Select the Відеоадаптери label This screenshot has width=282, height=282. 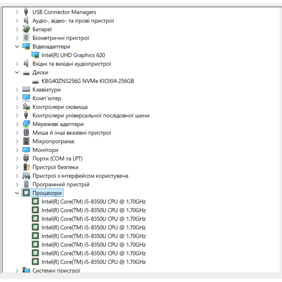tap(51, 47)
